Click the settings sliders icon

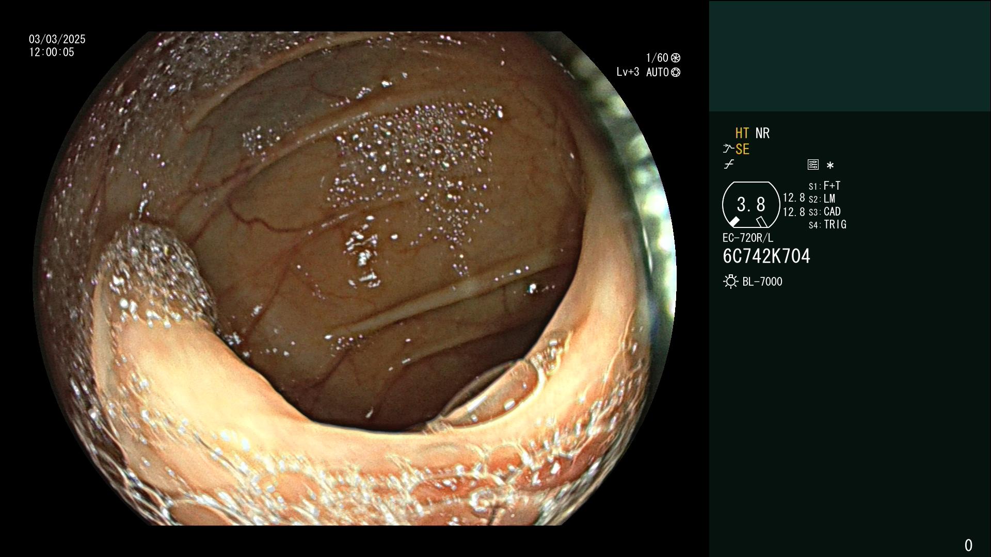tap(813, 165)
